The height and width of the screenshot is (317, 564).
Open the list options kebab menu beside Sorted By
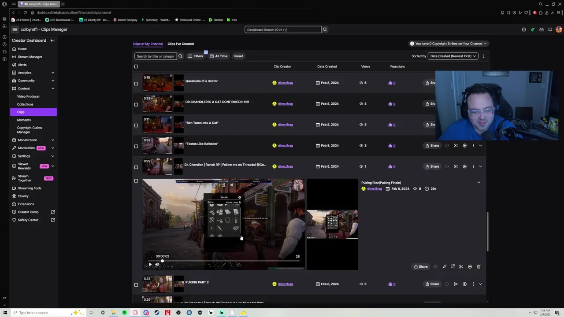(483, 56)
